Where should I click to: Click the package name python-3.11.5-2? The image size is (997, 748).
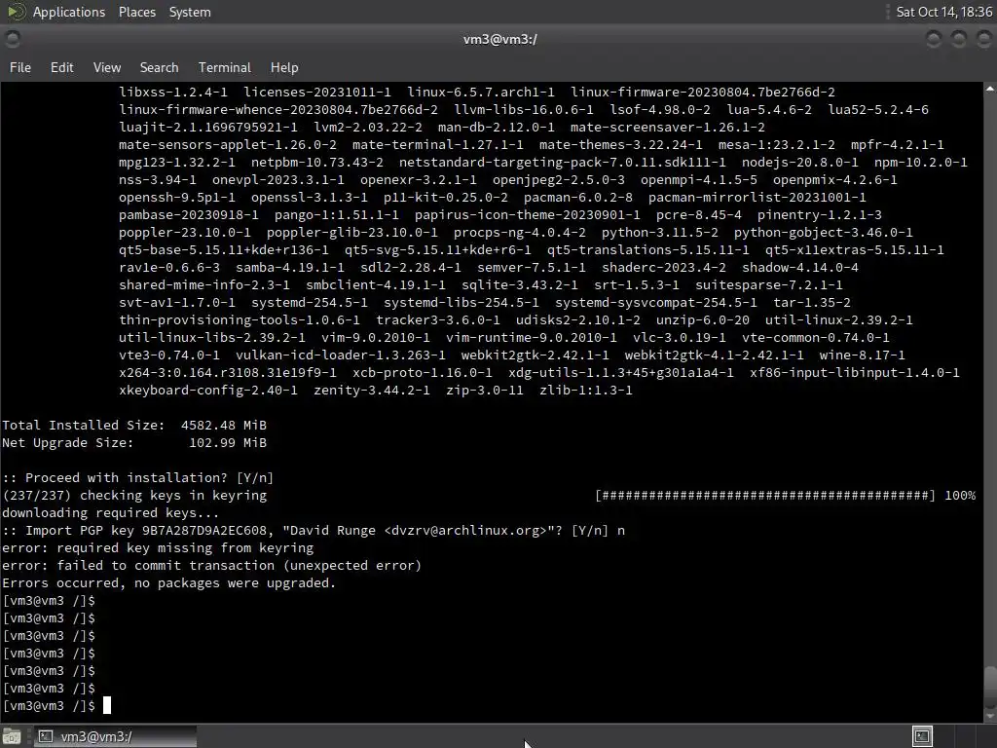tap(660, 233)
